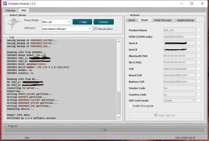Click the Bluetooth MAC field
The width and height of the screenshot is (209, 141).
179,56
